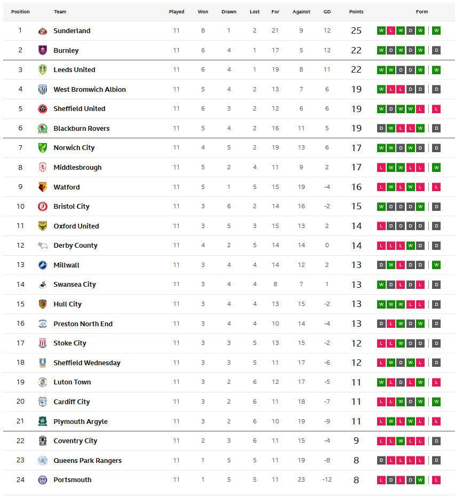Click Portsmouth's latest red L form badge

click(x=436, y=480)
